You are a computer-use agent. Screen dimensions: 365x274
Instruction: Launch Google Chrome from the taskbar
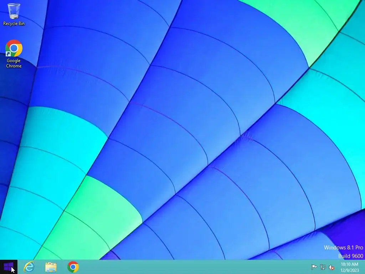pyautogui.click(x=73, y=267)
